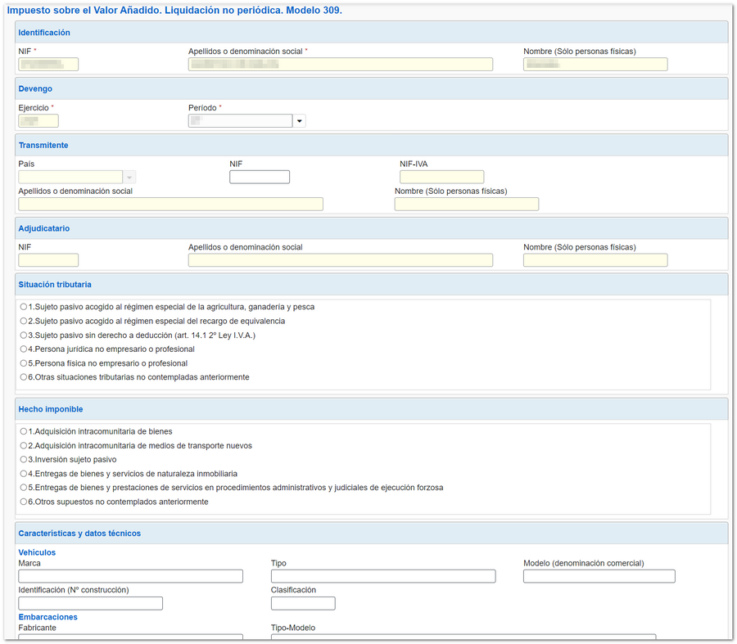737x644 pixels.
Task: Click the vehicle Marca input field
Action: point(130,576)
